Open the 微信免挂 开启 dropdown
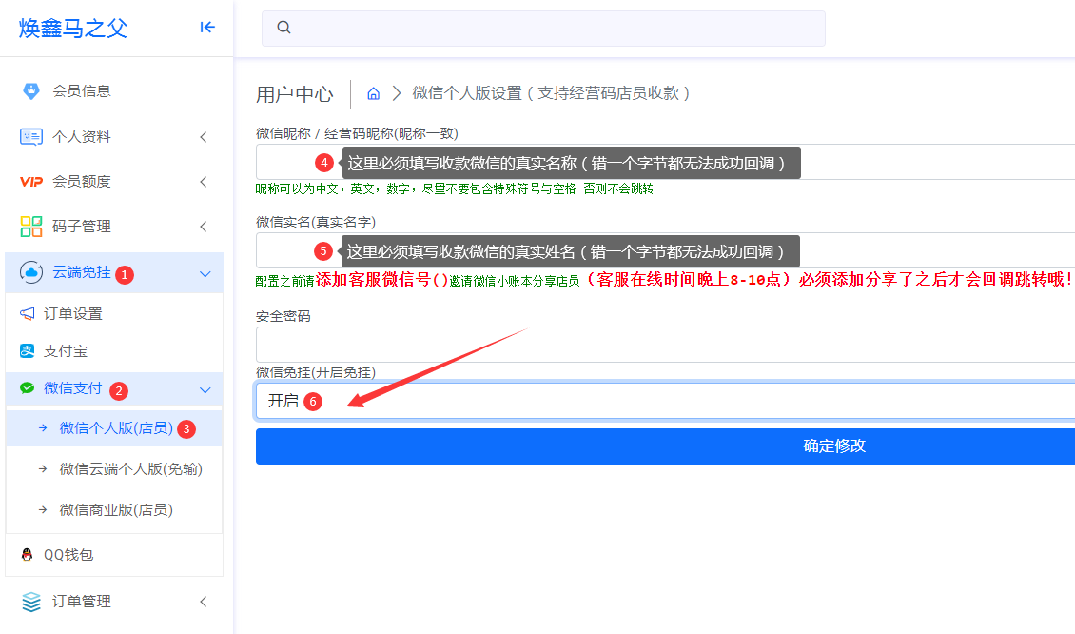The width and height of the screenshot is (1075, 634). coord(665,401)
